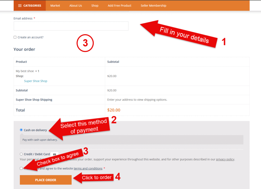This screenshot has width=261, height=189.
Task: Select Add Free Product in navbar
Action: [120, 6]
